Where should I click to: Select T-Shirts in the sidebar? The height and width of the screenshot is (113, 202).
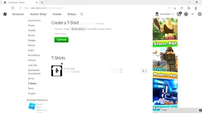pyautogui.click(x=32, y=83)
